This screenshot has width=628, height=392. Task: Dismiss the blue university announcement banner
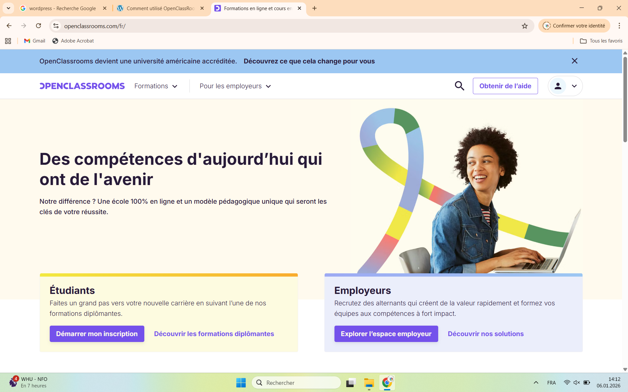pyautogui.click(x=574, y=61)
